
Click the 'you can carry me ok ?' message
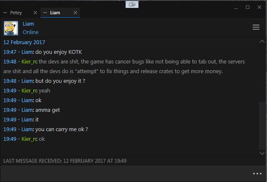point(61,129)
